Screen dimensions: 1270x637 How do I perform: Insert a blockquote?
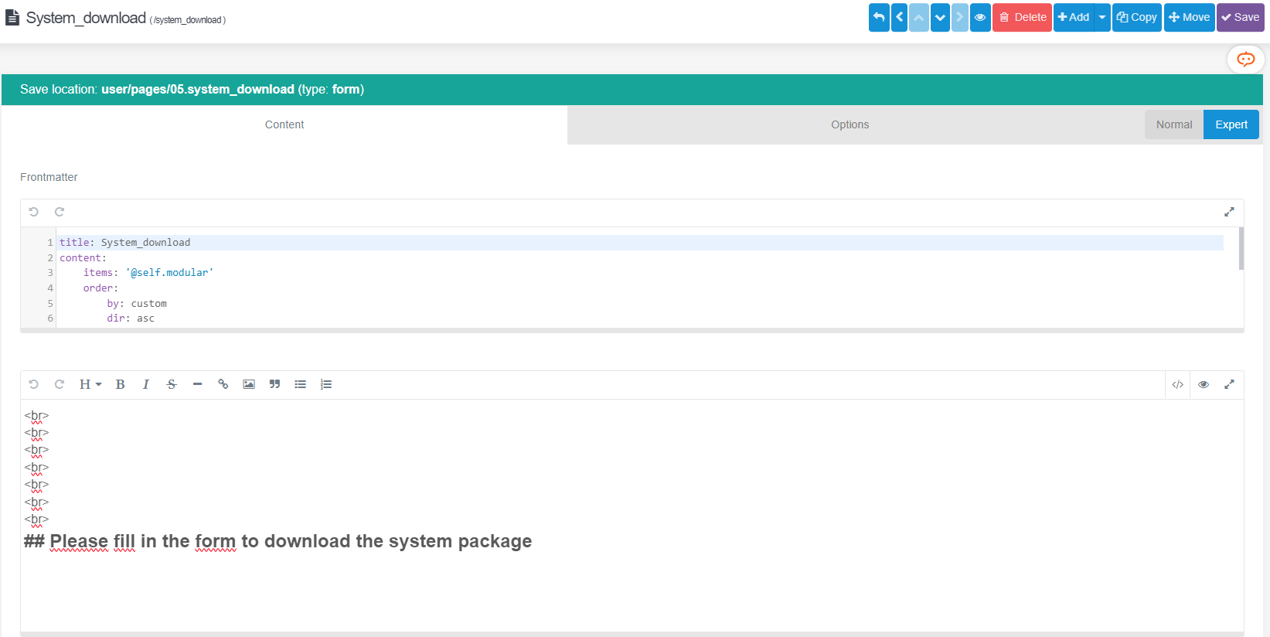click(274, 384)
